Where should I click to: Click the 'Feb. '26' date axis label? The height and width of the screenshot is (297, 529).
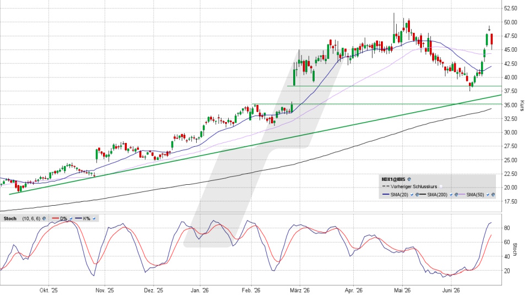[251, 290]
